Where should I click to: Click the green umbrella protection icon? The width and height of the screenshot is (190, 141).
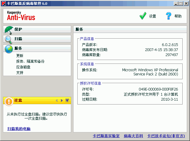9,30
